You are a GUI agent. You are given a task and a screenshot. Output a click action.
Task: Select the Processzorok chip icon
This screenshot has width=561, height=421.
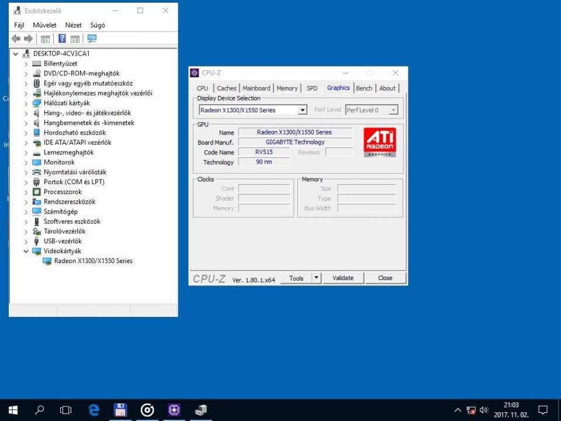pyautogui.click(x=36, y=192)
